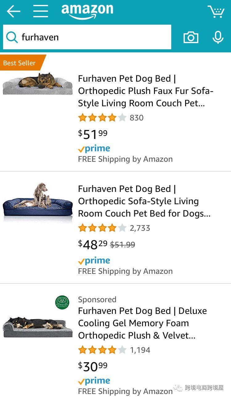The height and width of the screenshot is (398, 231).
Task: View the 2,733 reviews count
Action: pyautogui.click(x=140, y=228)
